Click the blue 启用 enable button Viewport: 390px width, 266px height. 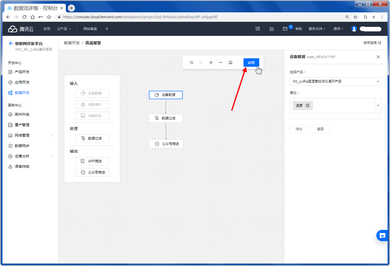(251, 62)
